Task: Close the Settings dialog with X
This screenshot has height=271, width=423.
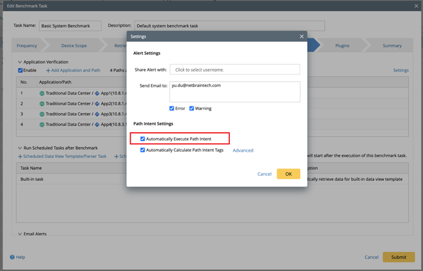Action: click(x=302, y=36)
